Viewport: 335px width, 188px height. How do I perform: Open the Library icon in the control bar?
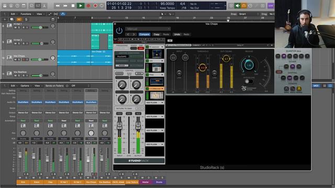[x=5, y=6]
